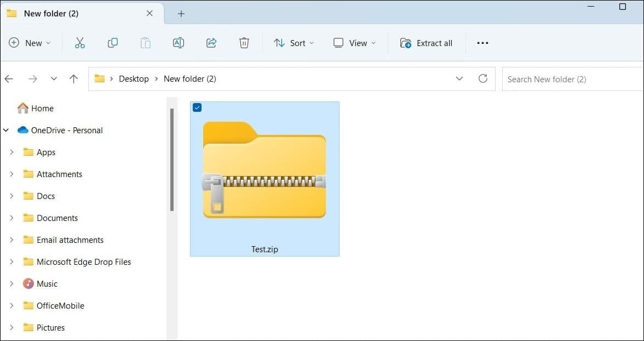Click the Delete trash can icon
The height and width of the screenshot is (341, 644).
pyautogui.click(x=244, y=43)
